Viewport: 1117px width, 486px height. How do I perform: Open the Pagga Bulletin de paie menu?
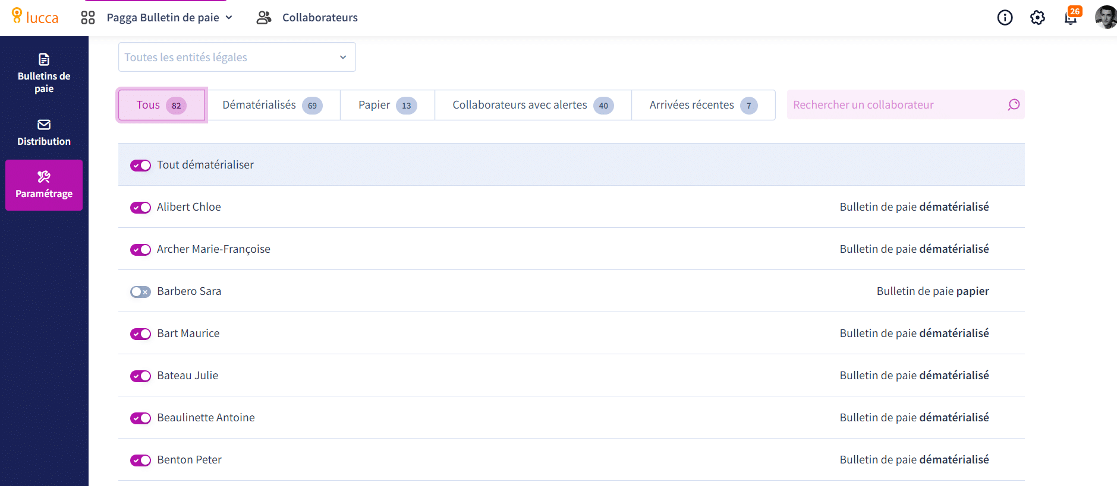[169, 18]
